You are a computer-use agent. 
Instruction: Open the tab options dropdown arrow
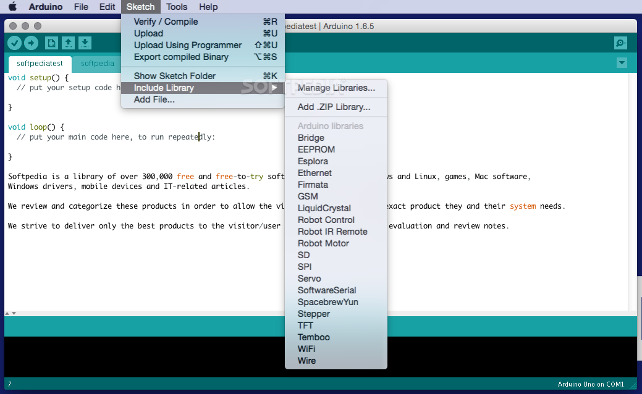tap(622, 63)
